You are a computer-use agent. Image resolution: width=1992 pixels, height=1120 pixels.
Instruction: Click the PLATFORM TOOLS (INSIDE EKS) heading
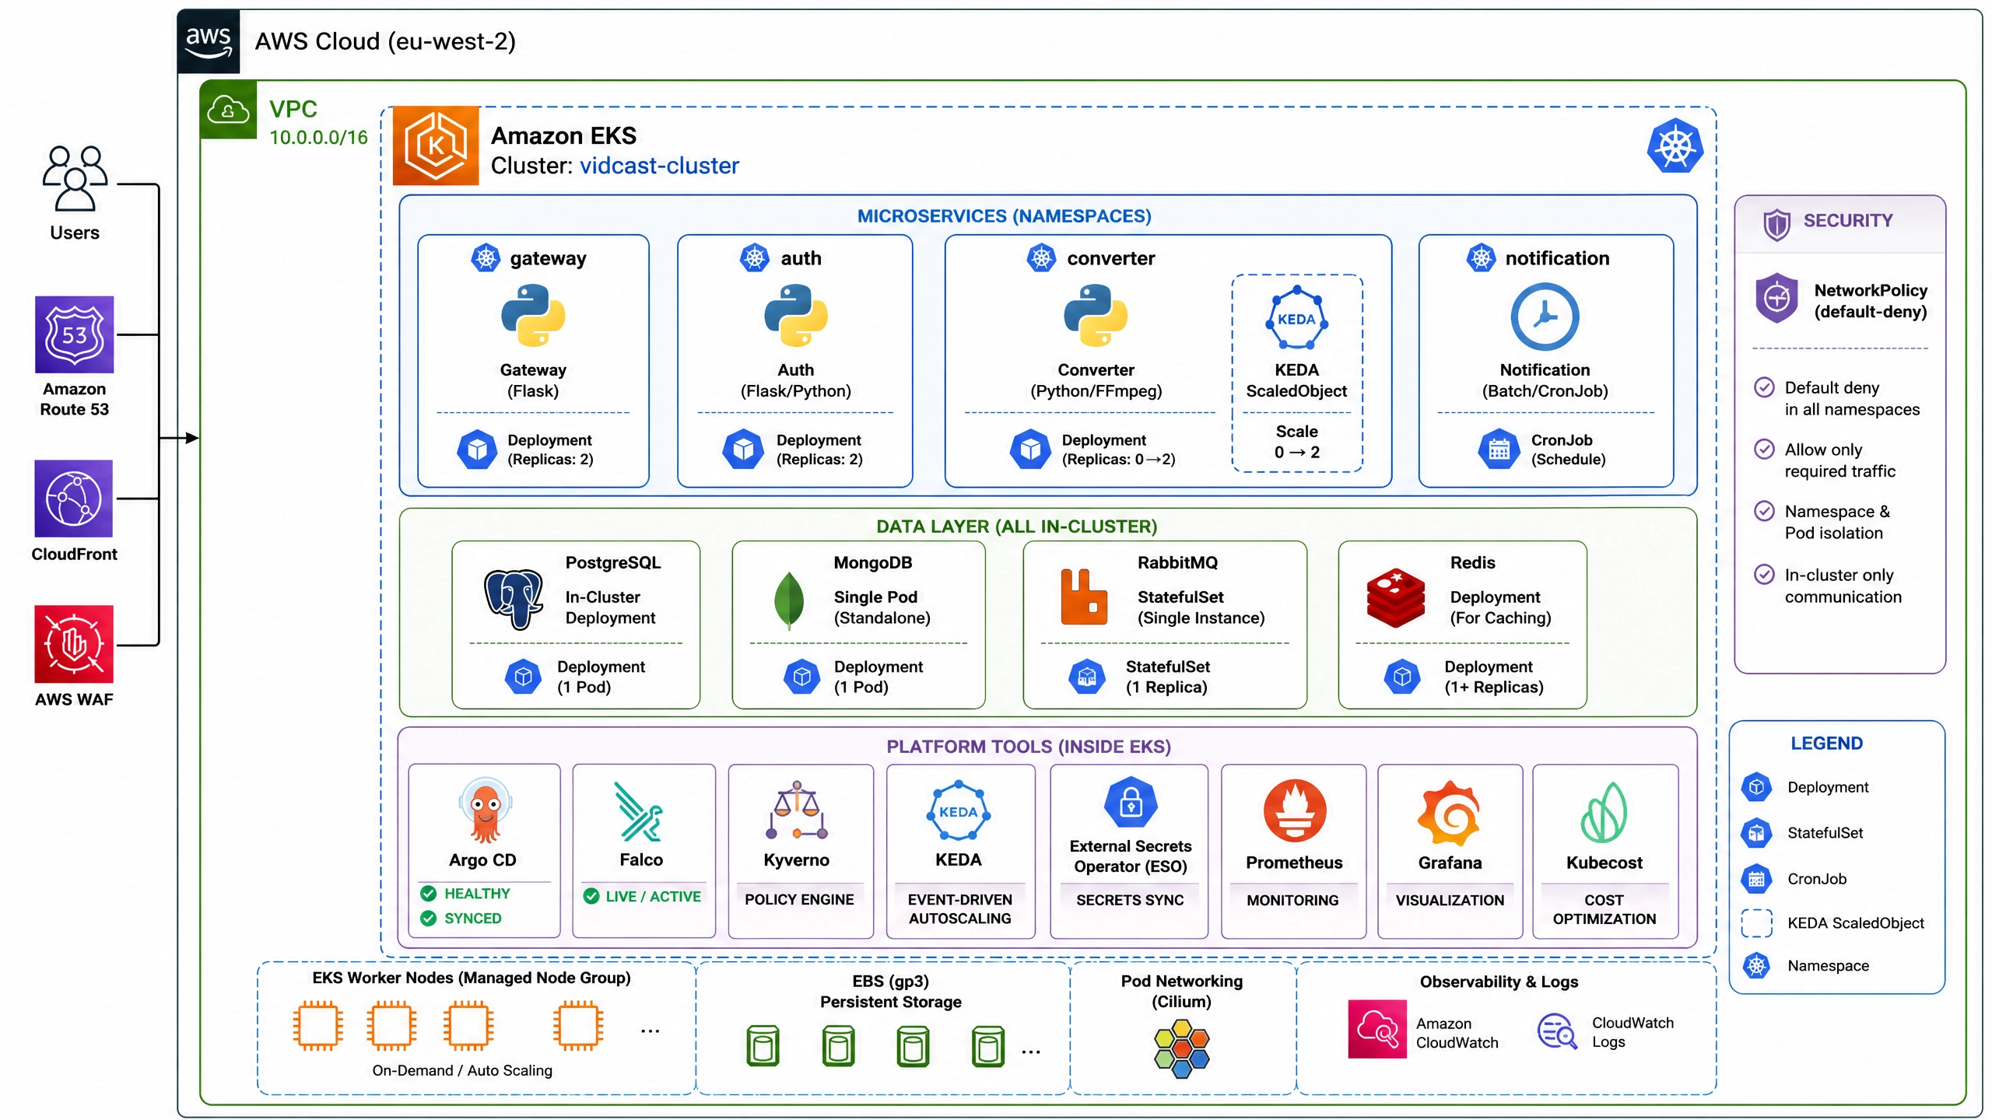(1029, 747)
